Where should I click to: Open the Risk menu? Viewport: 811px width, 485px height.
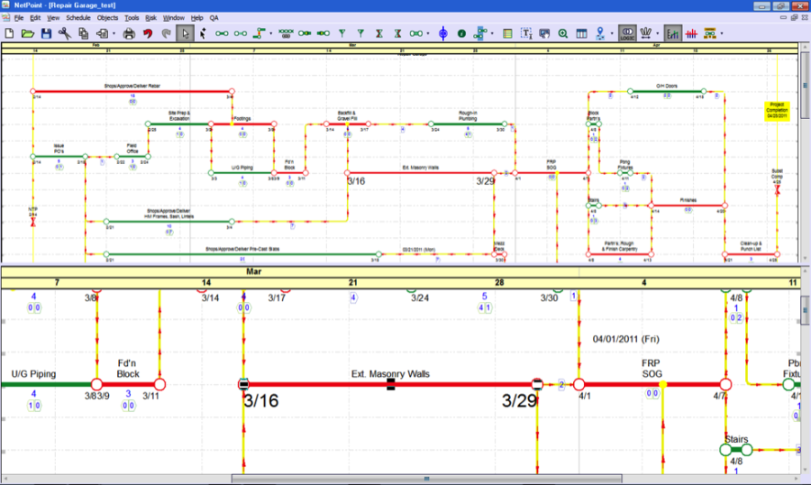click(150, 17)
